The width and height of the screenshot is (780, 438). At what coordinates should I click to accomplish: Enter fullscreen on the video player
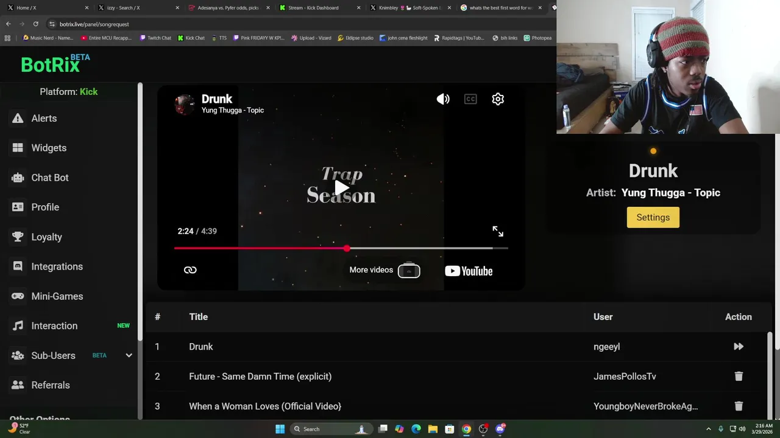pos(498,231)
